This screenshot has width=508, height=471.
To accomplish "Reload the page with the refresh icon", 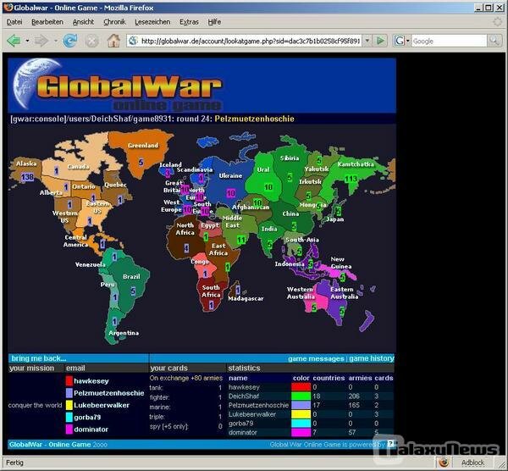I will point(70,41).
